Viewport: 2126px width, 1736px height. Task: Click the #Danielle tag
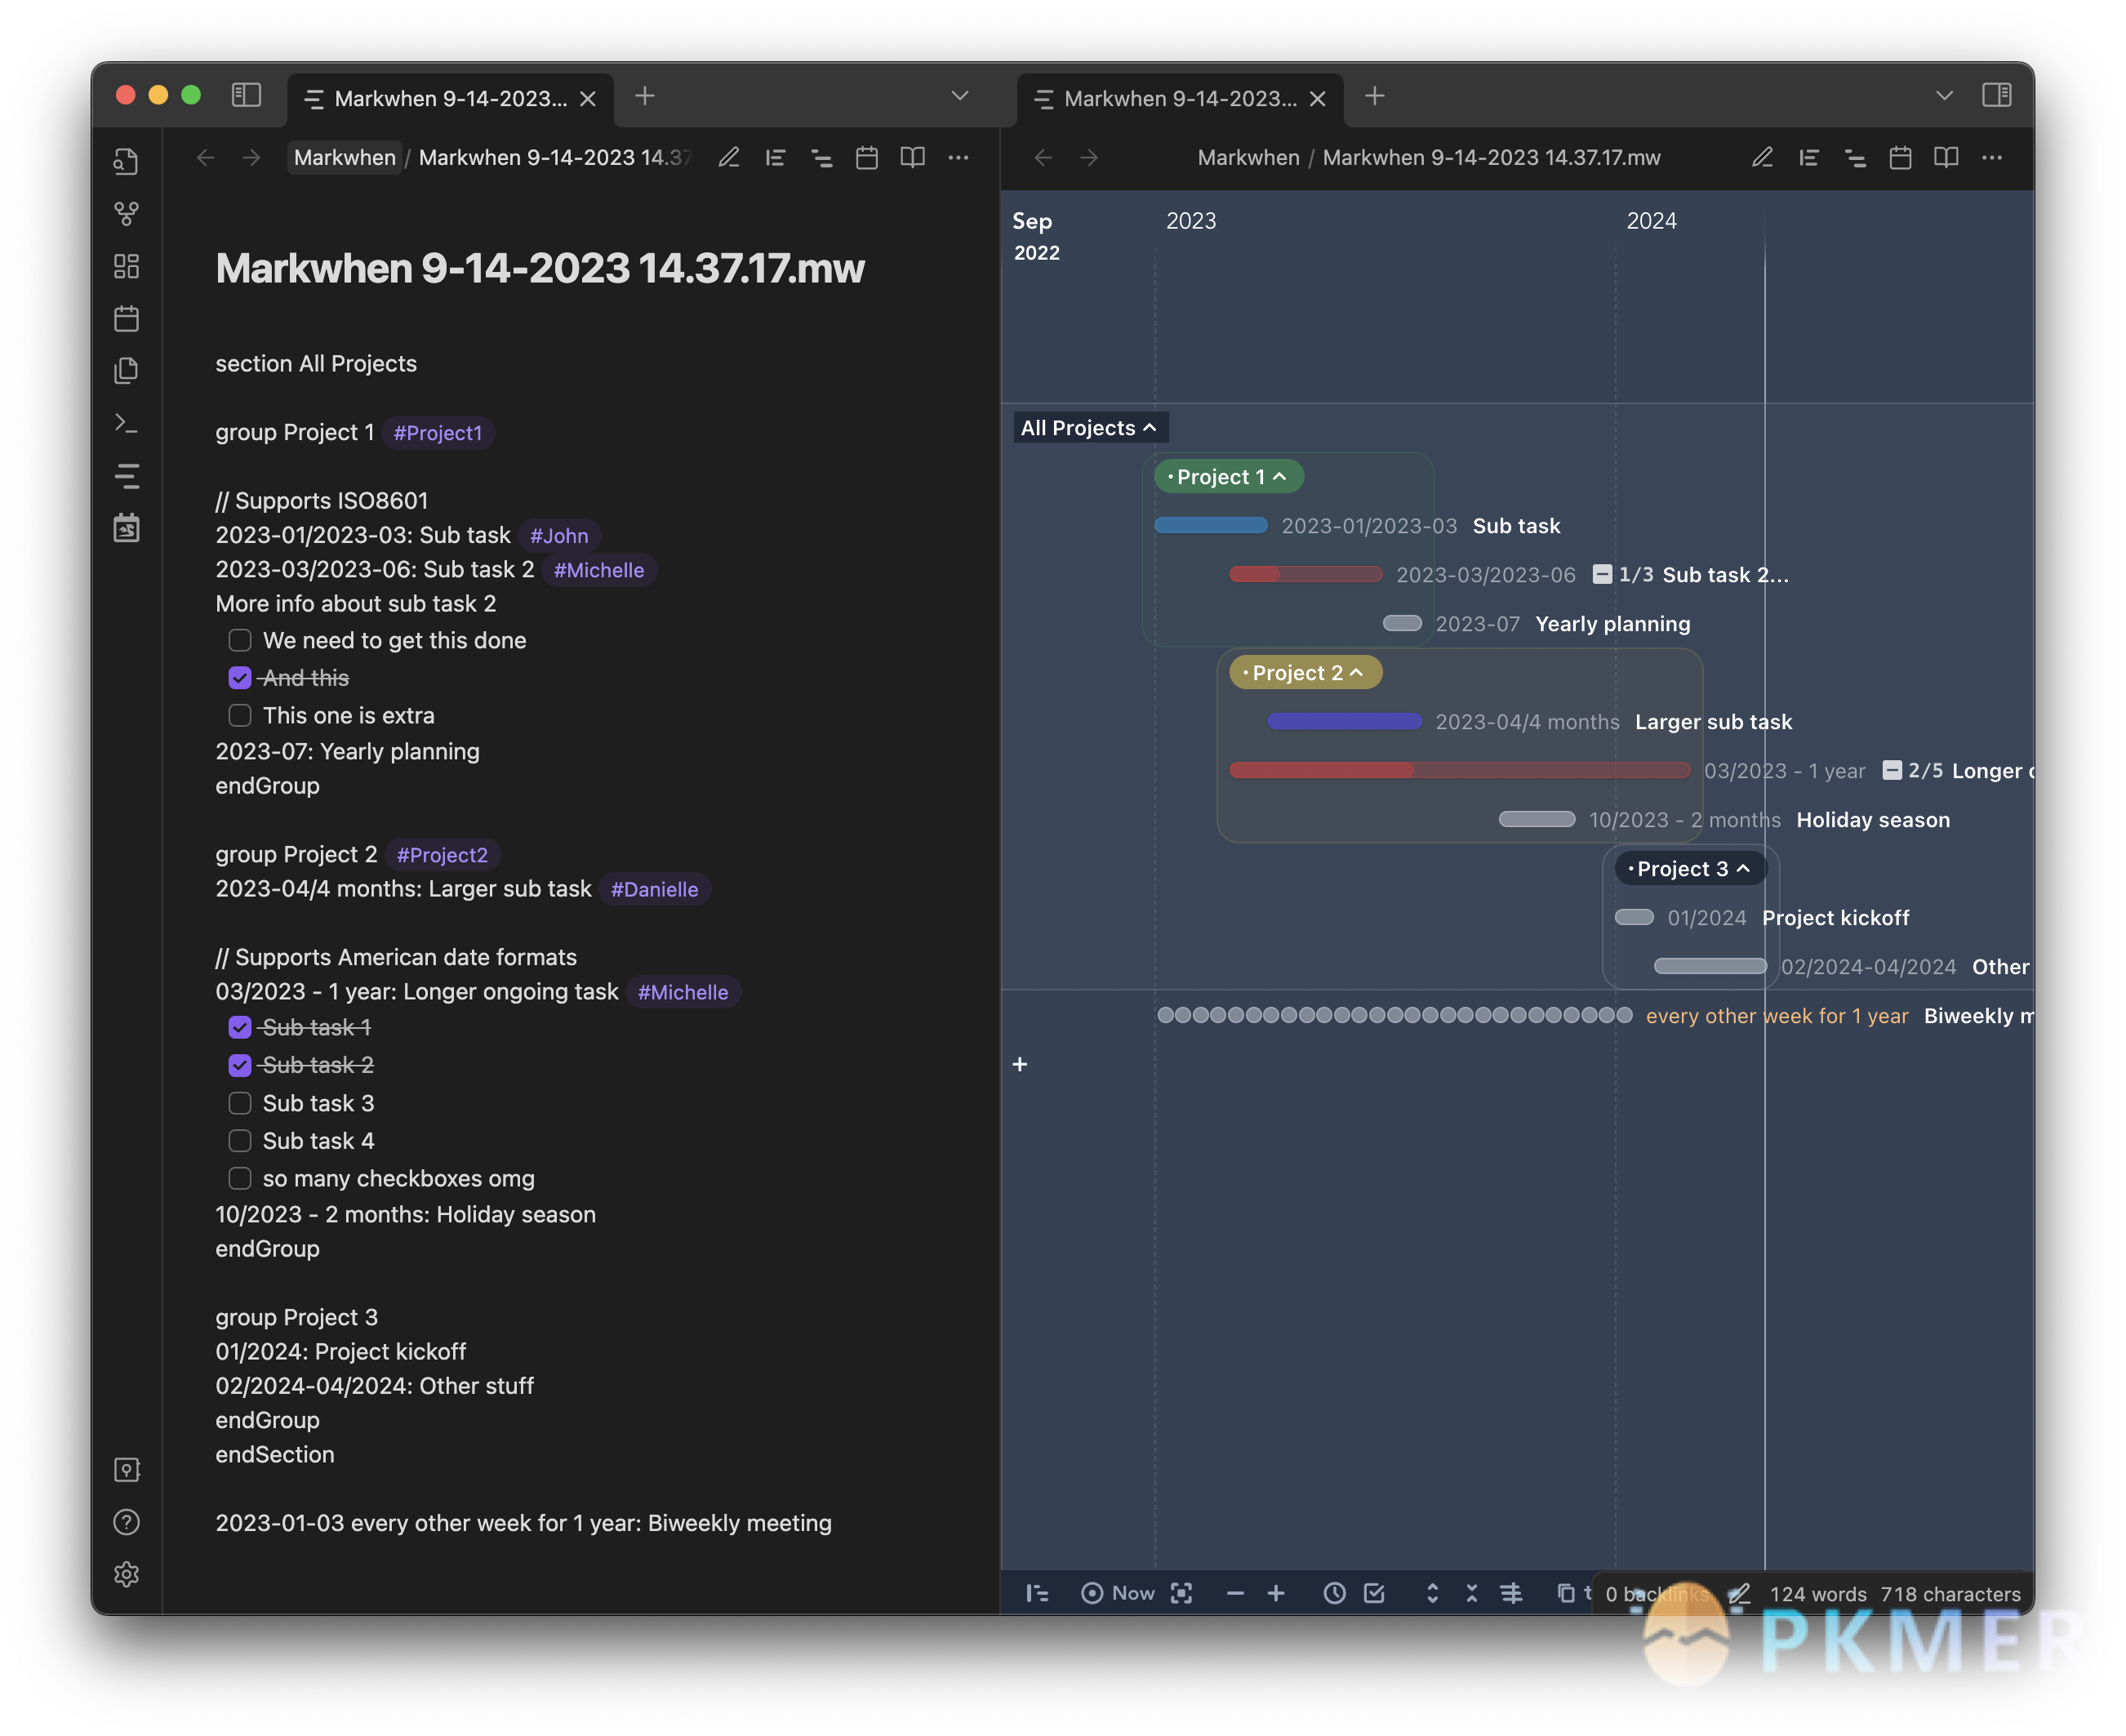[x=654, y=889]
